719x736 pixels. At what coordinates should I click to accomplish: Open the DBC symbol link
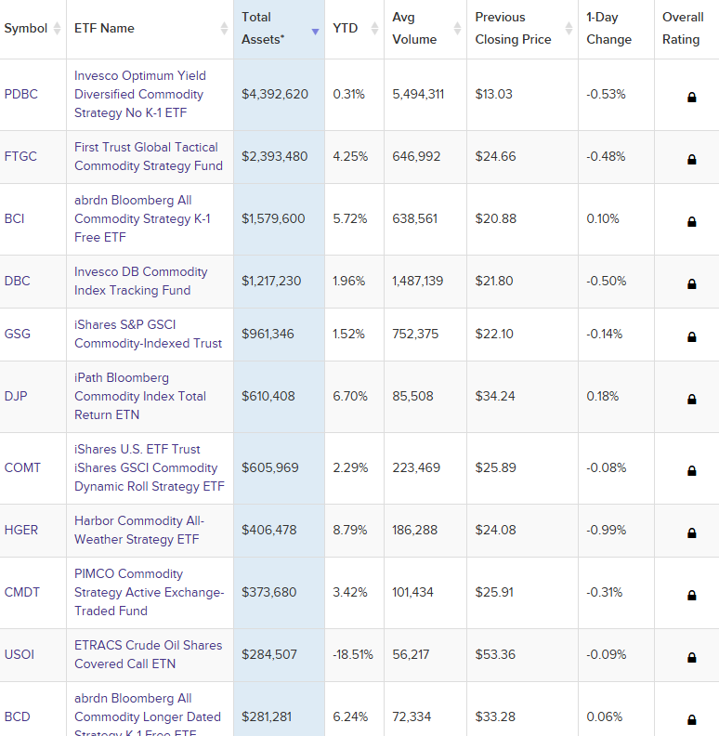(x=18, y=281)
